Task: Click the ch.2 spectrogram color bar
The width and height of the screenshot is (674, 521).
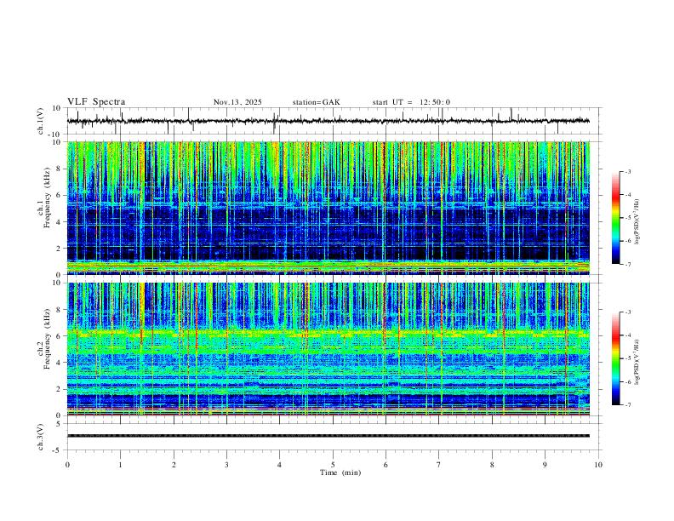Action: point(616,358)
